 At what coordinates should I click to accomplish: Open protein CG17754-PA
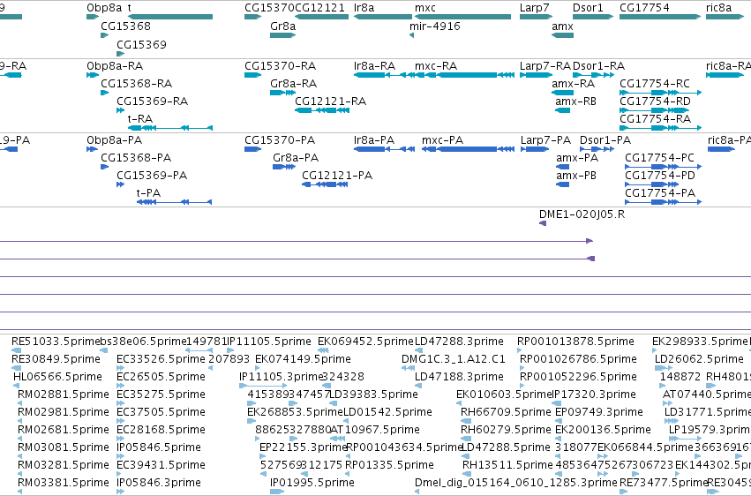click(x=660, y=193)
